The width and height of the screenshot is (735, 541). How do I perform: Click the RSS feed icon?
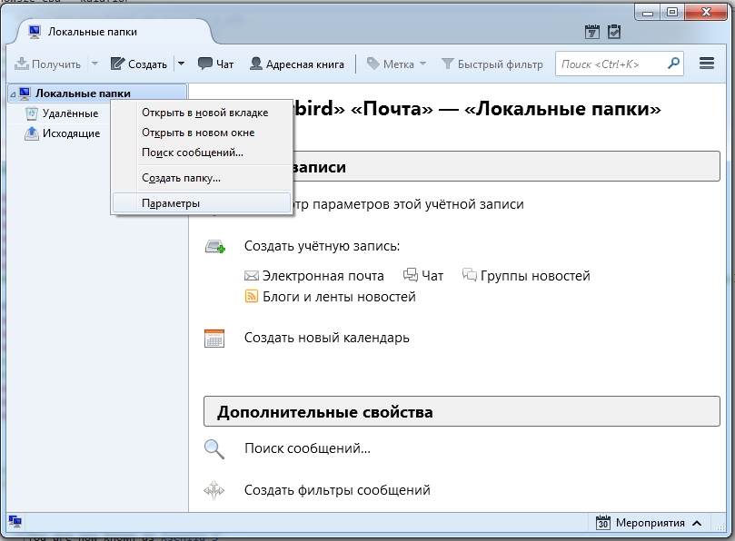(252, 297)
